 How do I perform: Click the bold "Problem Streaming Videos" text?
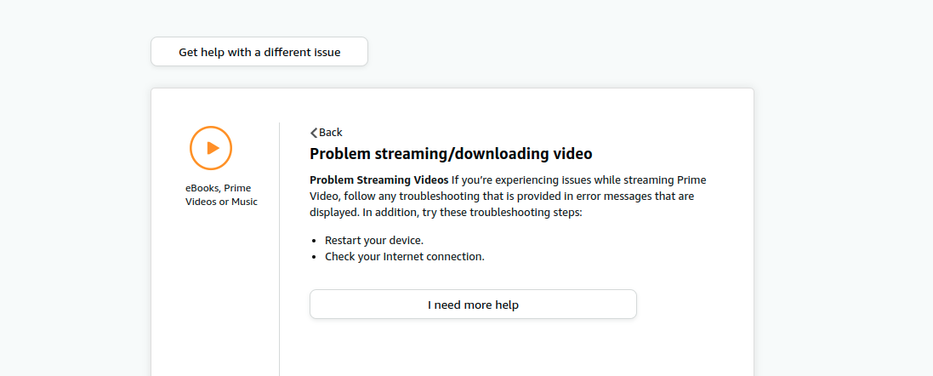click(x=378, y=180)
